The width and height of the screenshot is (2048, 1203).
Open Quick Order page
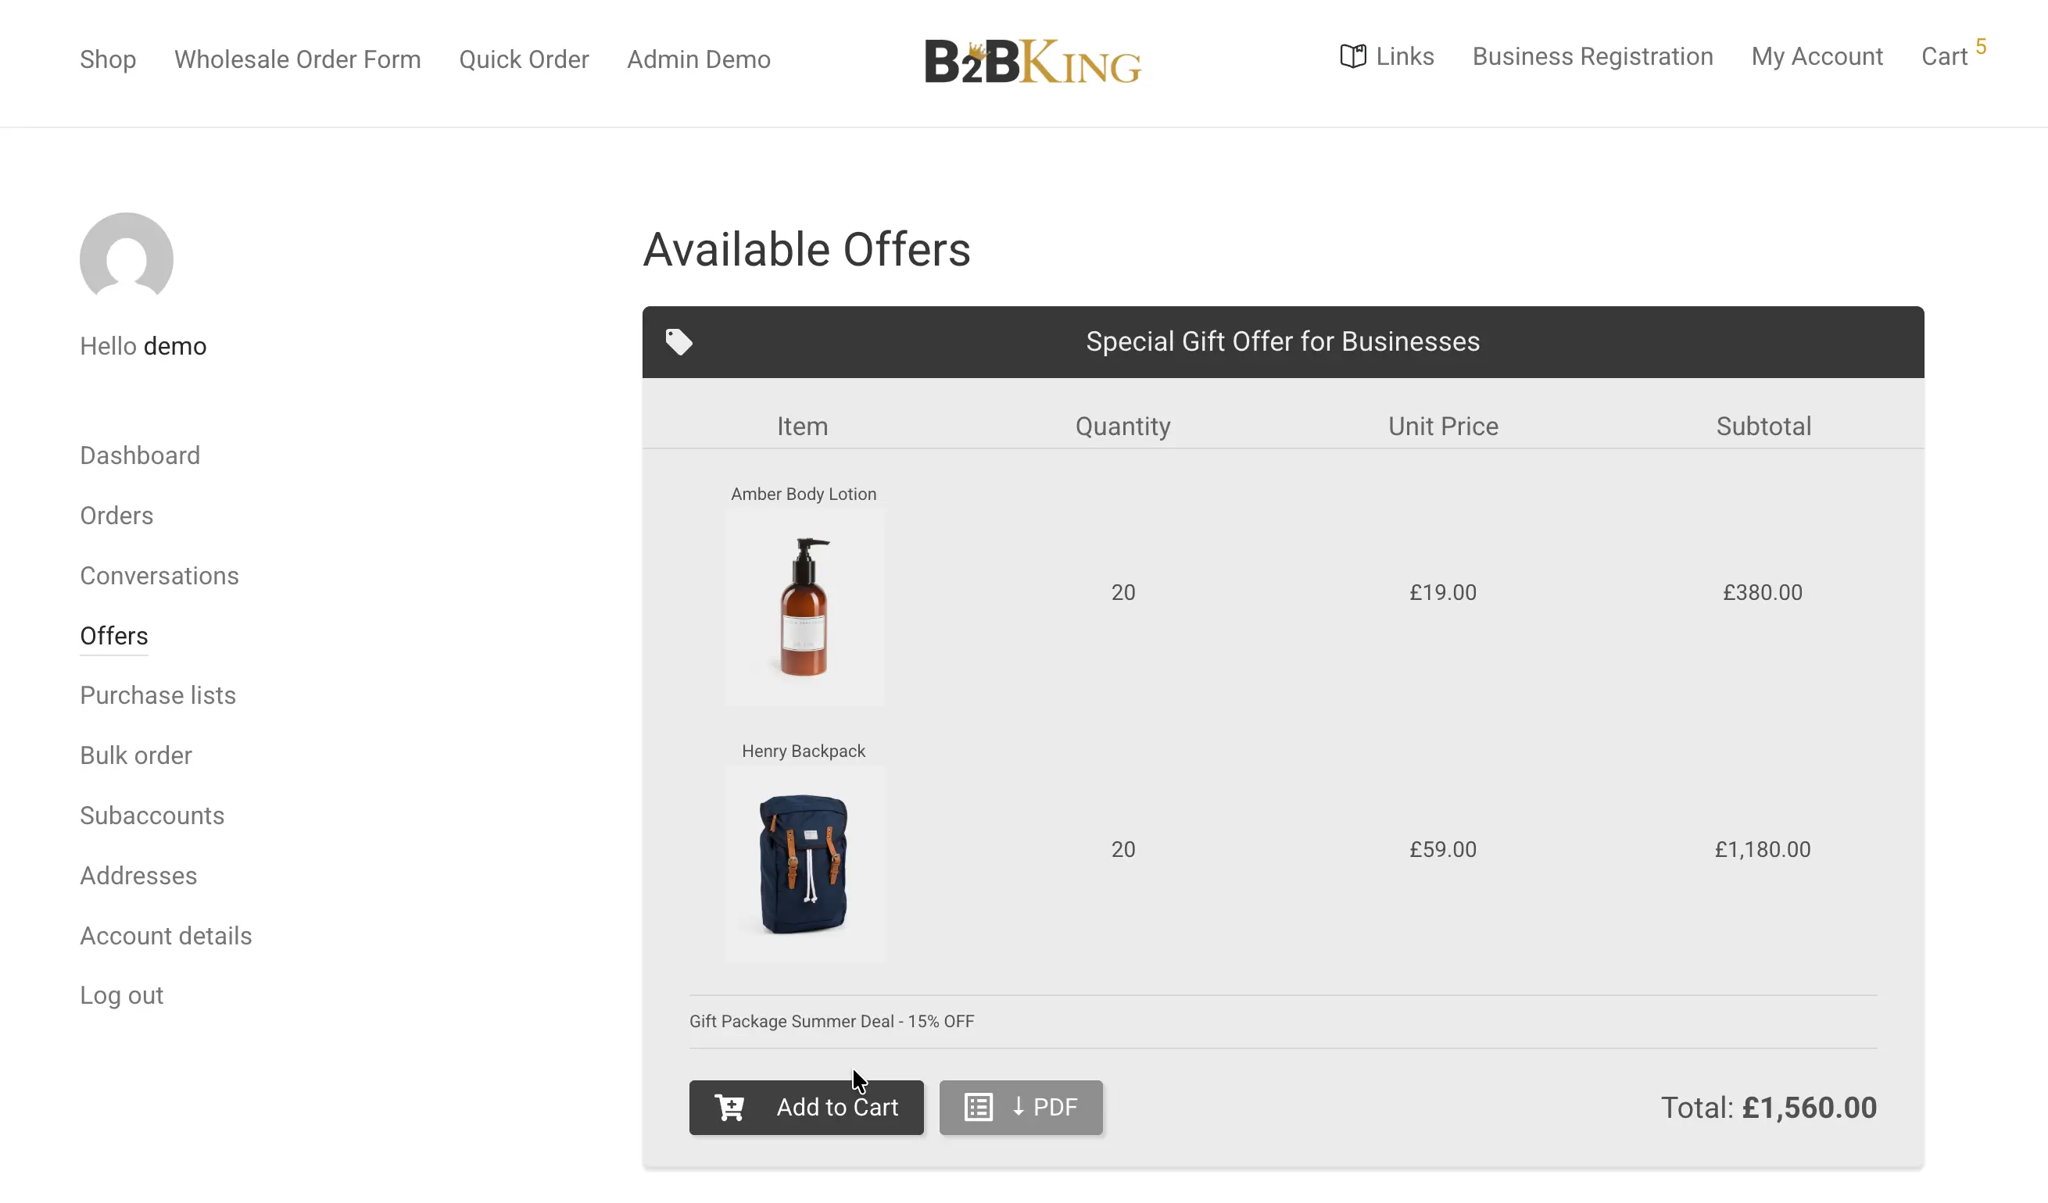[x=524, y=59]
